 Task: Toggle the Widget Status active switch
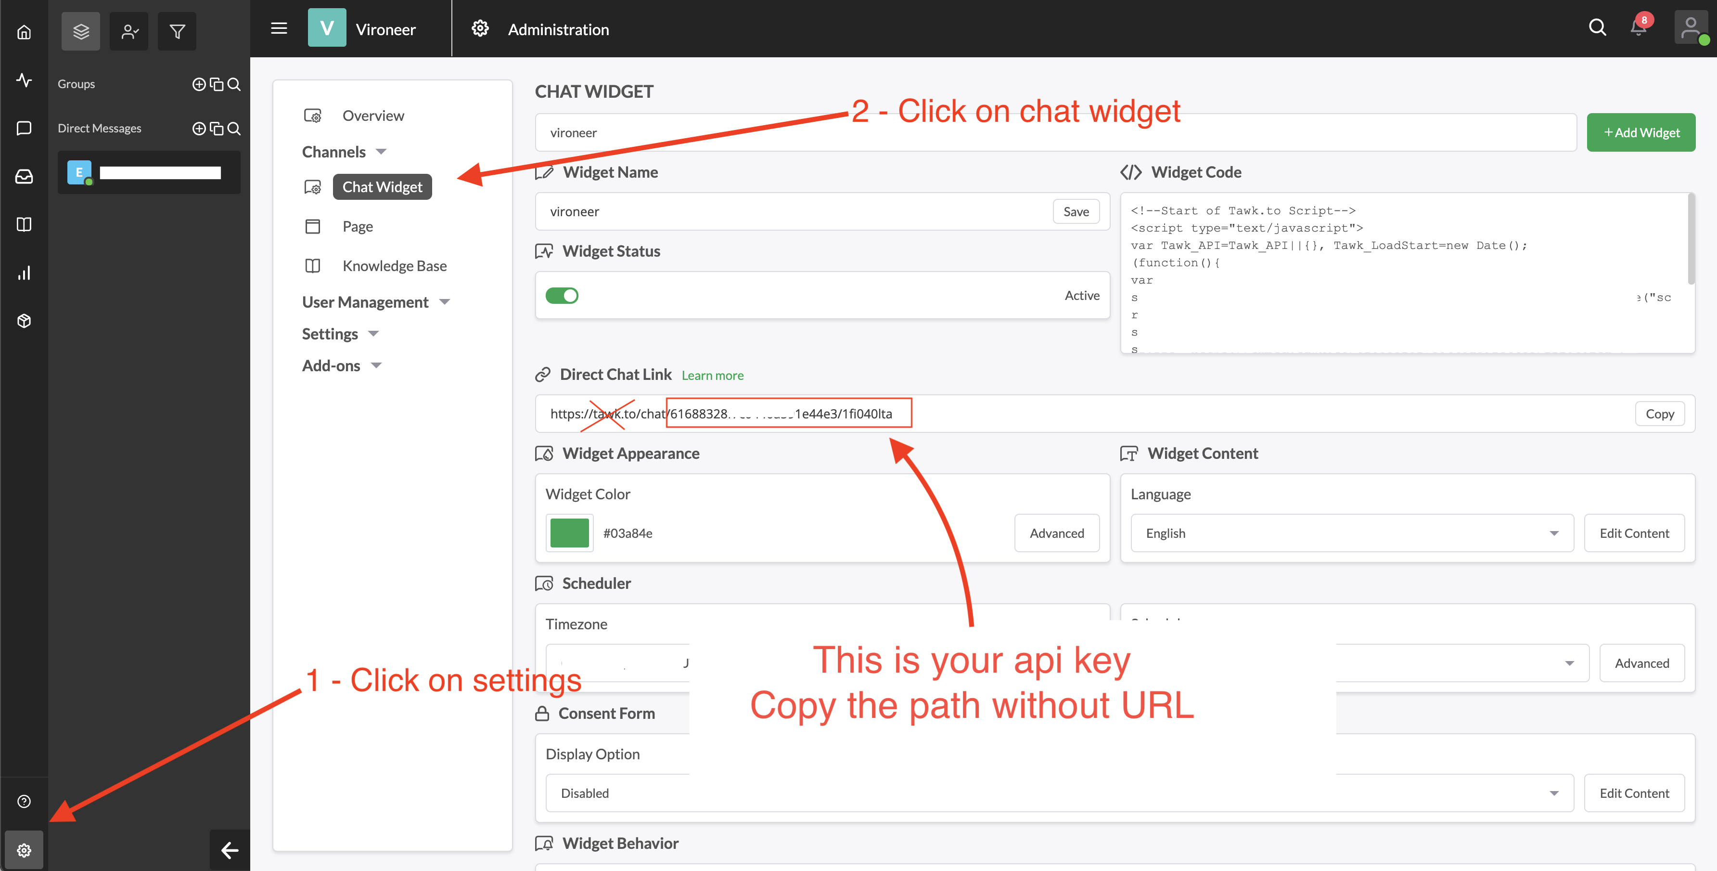coord(562,296)
